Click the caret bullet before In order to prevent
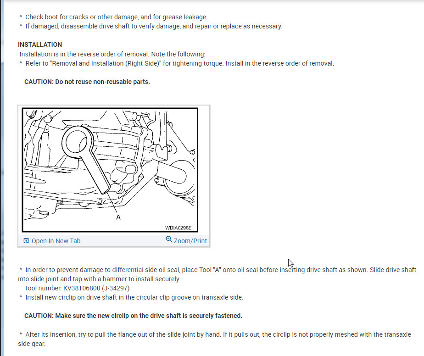The height and width of the screenshot is (356, 424). (x=21, y=269)
